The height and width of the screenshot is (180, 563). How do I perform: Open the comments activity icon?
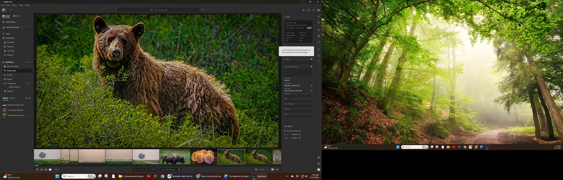coord(319,158)
